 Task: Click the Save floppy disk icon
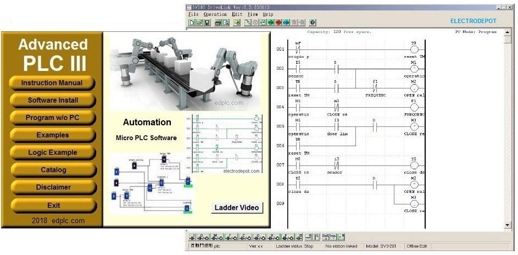[207, 23]
